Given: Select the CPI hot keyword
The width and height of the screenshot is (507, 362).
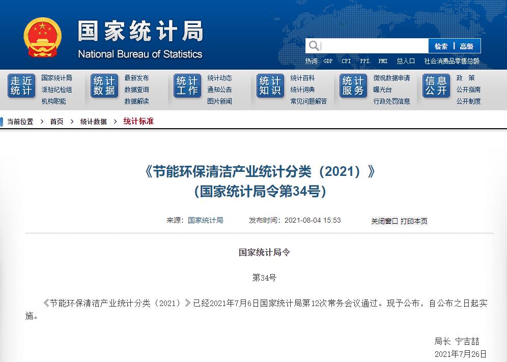Looking at the screenshot, I should point(346,61).
